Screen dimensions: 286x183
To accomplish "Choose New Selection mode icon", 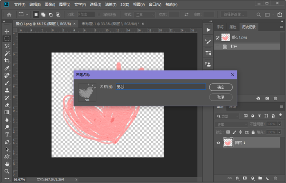I will point(36,14).
